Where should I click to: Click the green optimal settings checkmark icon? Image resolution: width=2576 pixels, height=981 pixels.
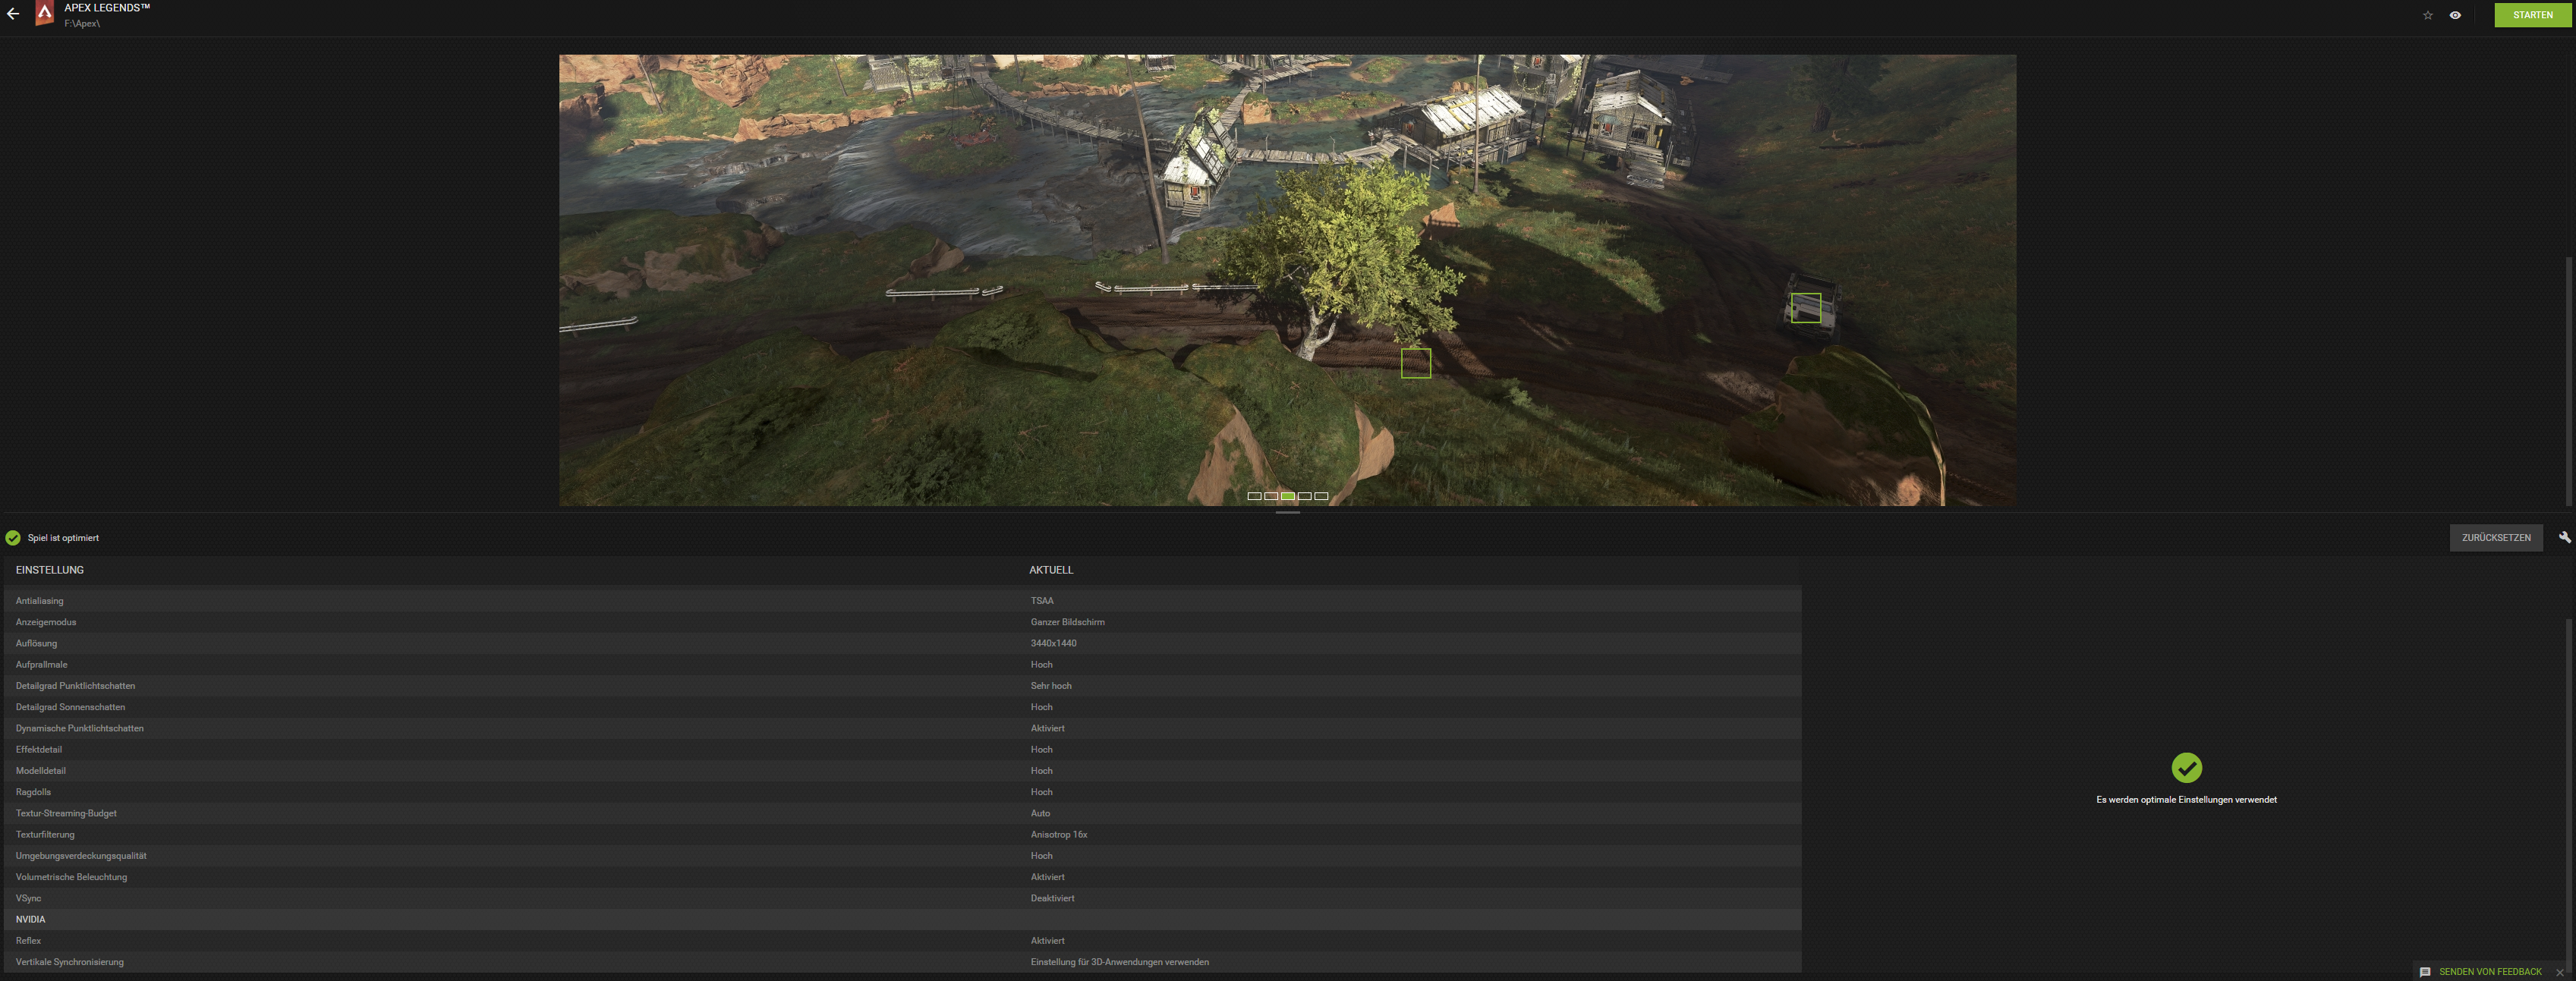tap(2186, 767)
